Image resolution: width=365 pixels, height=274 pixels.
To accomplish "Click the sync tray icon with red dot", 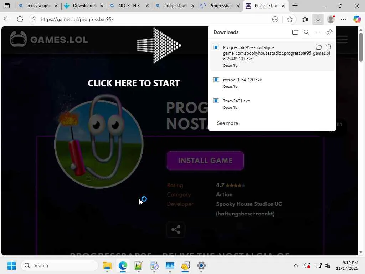I will pos(307,265).
